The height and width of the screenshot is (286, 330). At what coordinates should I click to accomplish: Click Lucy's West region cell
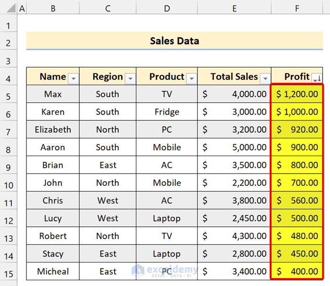click(x=107, y=218)
